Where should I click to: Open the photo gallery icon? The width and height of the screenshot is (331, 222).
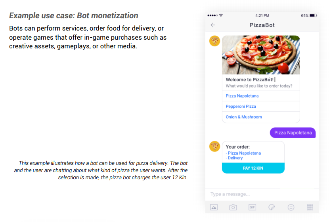[x=214, y=207]
